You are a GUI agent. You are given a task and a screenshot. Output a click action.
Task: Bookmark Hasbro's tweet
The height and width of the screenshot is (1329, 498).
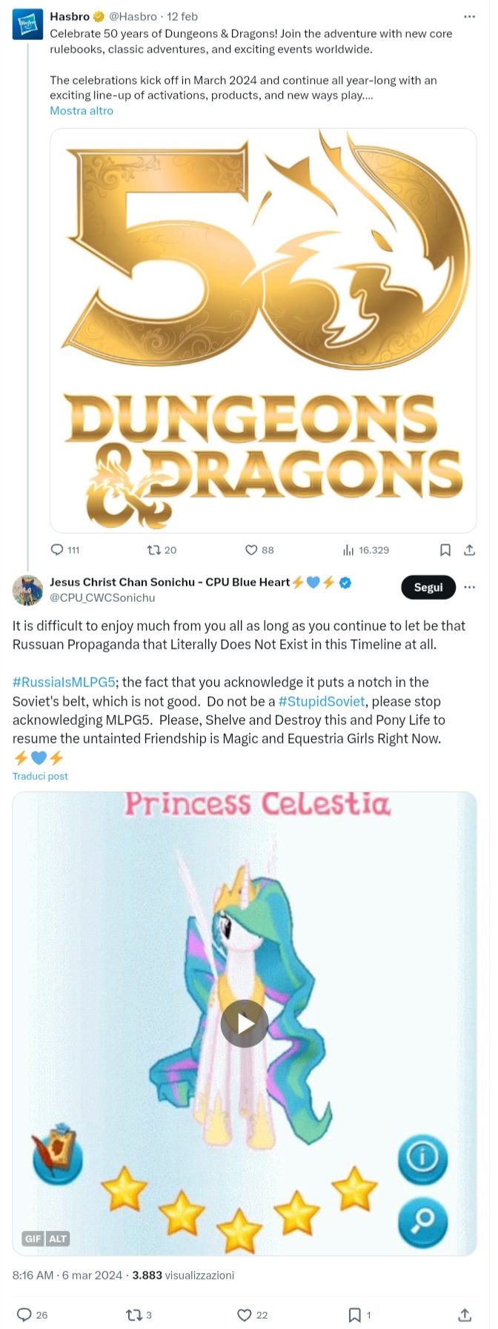pyautogui.click(x=445, y=549)
